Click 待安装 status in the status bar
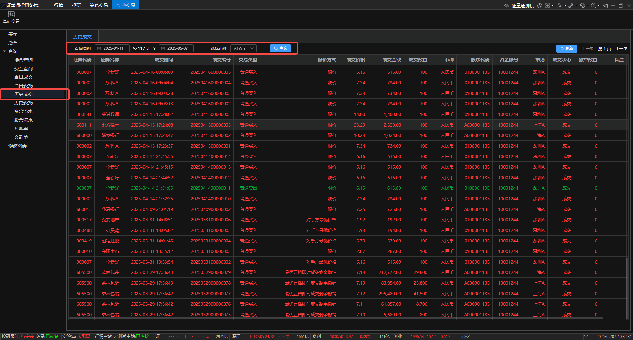633x340 pixels. [27, 336]
